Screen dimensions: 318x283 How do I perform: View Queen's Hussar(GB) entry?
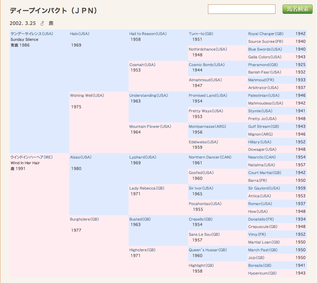(208, 250)
